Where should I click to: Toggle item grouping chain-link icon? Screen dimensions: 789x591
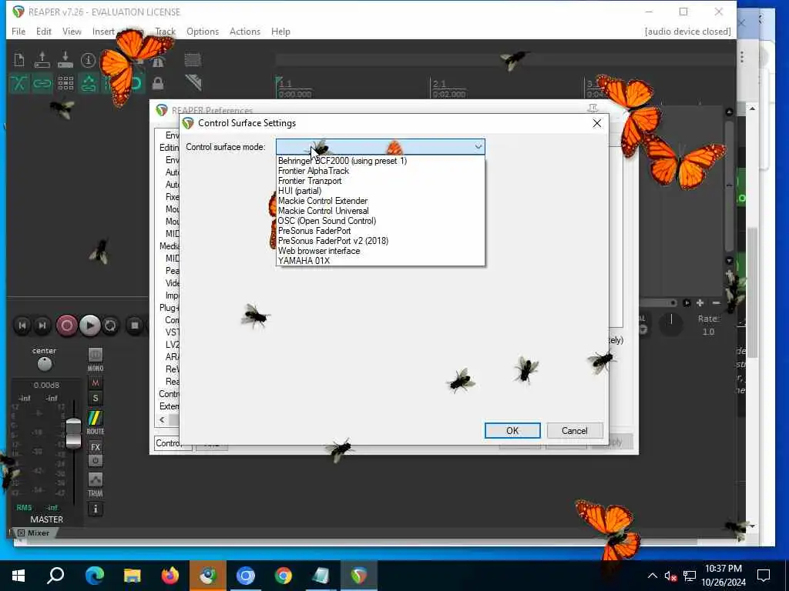coord(42,83)
